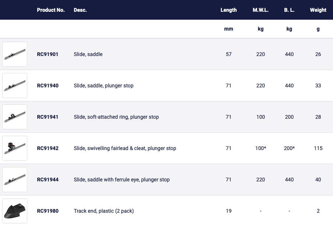The image size is (333, 226).
Task: Select product number RC91942
Action: pos(47,148)
